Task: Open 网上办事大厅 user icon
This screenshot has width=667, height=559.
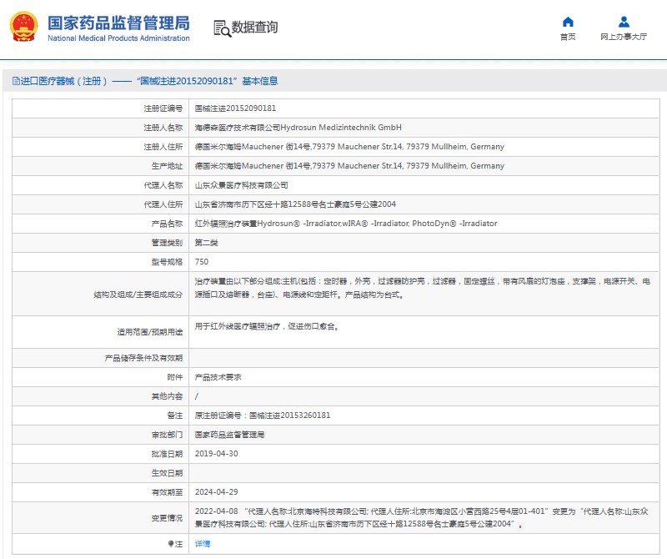Action: click(624, 22)
